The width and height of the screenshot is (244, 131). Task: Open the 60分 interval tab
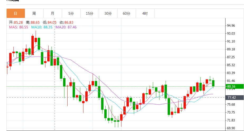(126, 13)
